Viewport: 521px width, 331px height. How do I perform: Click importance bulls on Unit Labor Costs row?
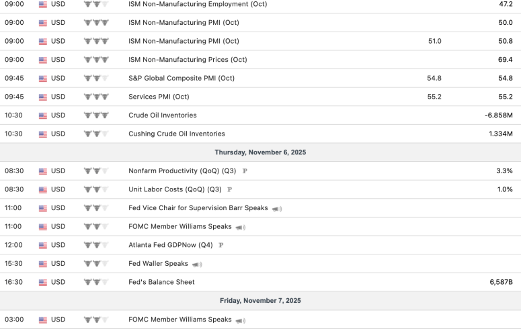(96, 189)
